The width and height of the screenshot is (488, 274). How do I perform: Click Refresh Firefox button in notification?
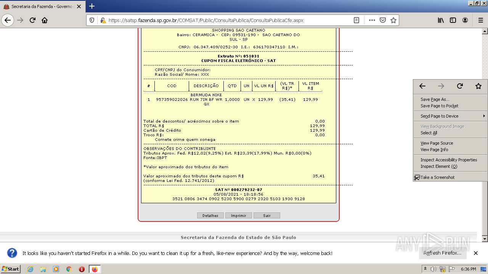pyautogui.click(x=442, y=253)
